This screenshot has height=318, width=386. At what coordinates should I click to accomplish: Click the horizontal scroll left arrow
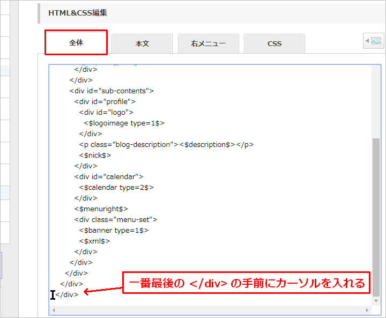(54, 310)
